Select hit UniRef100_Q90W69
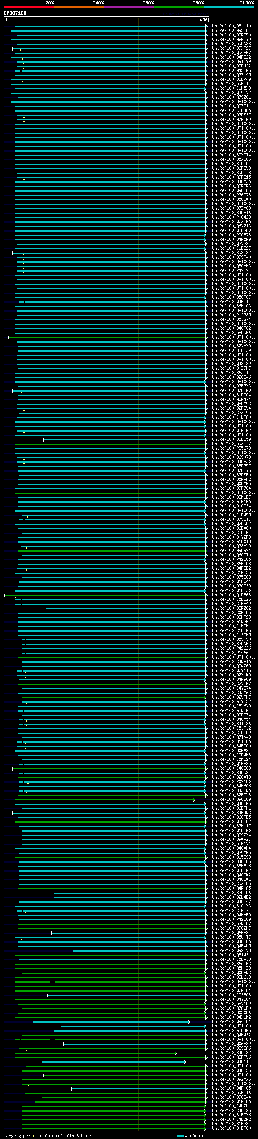258x1139 pixels. (x=231, y=800)
